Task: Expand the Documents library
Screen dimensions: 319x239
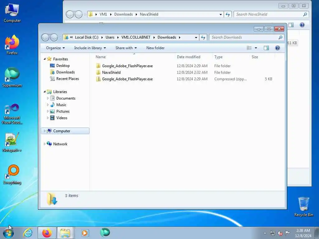Action: (x=48, y=98)
